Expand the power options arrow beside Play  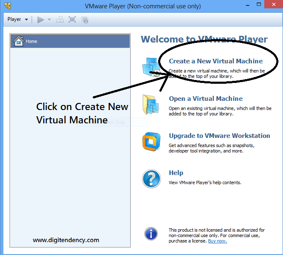pos(49,20)
